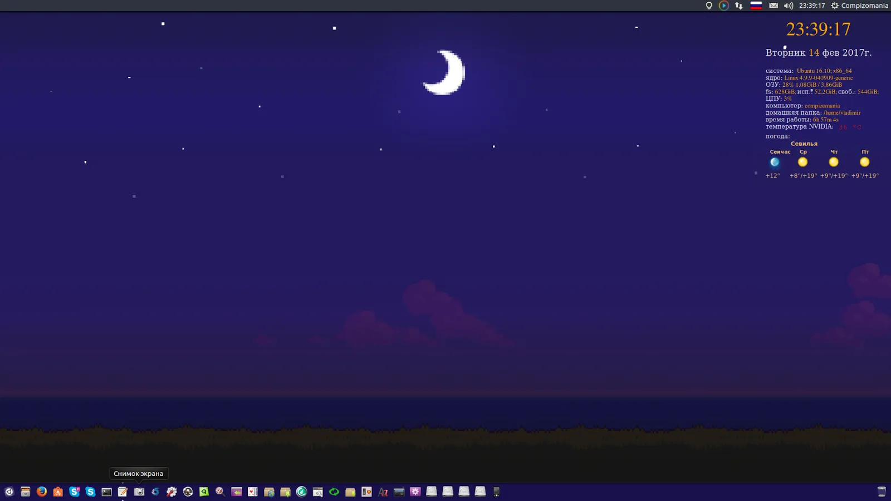Open the Ubuntu dash launcher in dock
The image size is (891, 501).
(9, 492)
